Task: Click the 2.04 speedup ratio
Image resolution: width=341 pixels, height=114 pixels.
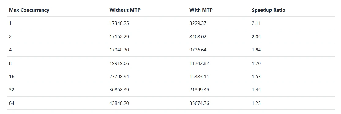Action: [x=256, y=36]
